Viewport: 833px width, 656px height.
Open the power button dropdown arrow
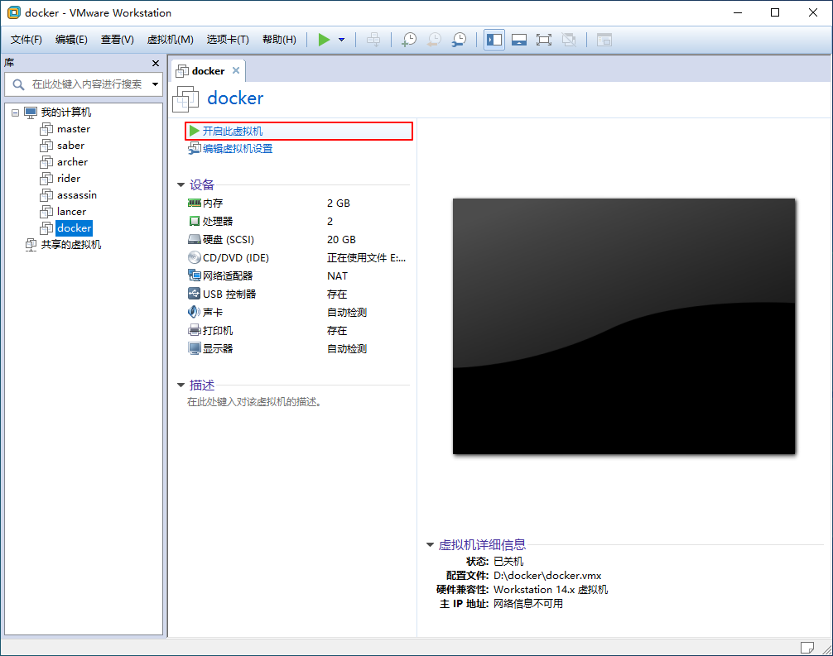tap(340, 39)
